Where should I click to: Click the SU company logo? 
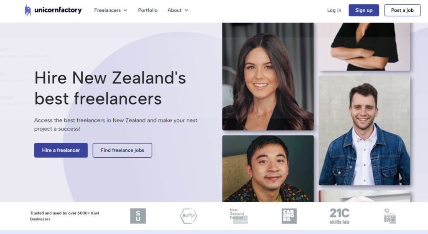(x=138, y=216)
